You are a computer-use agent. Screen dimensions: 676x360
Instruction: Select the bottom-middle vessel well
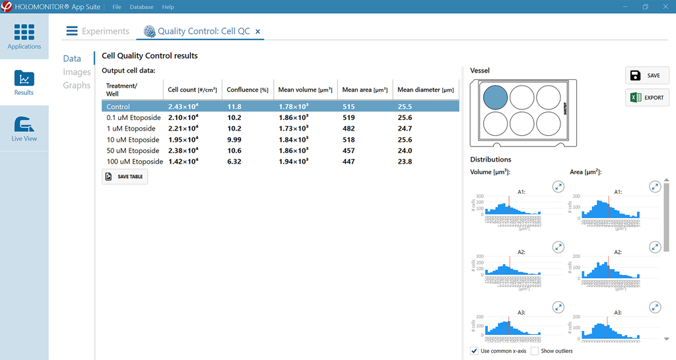click(522, 123)
